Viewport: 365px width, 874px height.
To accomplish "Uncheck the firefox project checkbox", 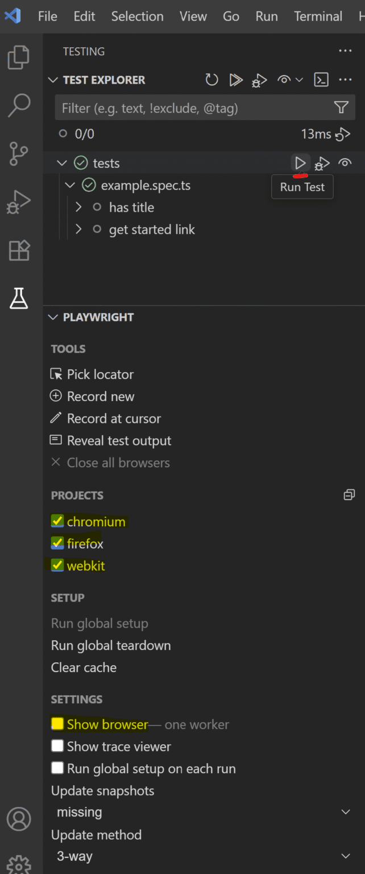I will coord(56,543).
